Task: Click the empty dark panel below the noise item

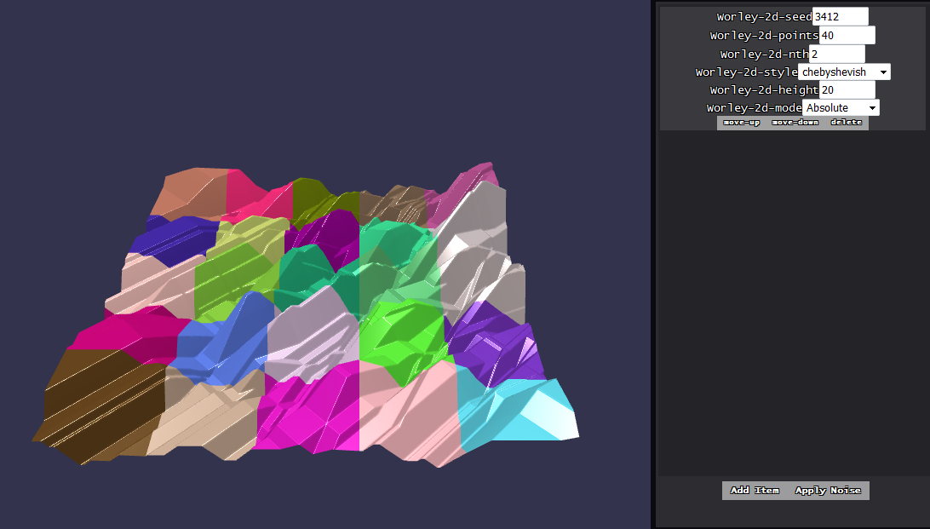Action: [x=792, y=298]
